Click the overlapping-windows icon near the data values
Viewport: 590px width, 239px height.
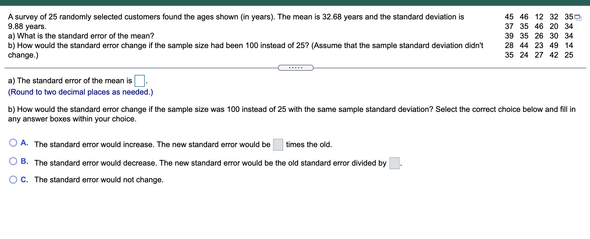coord(578,16)
